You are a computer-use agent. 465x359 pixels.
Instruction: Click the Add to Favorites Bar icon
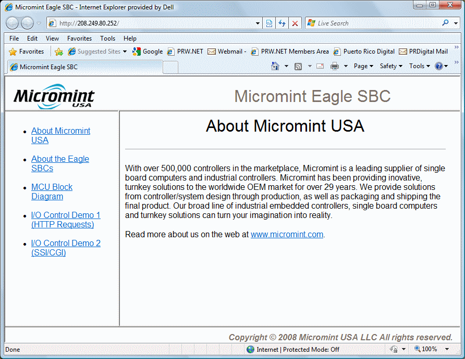pyautogui.click(x=59, y=52)
